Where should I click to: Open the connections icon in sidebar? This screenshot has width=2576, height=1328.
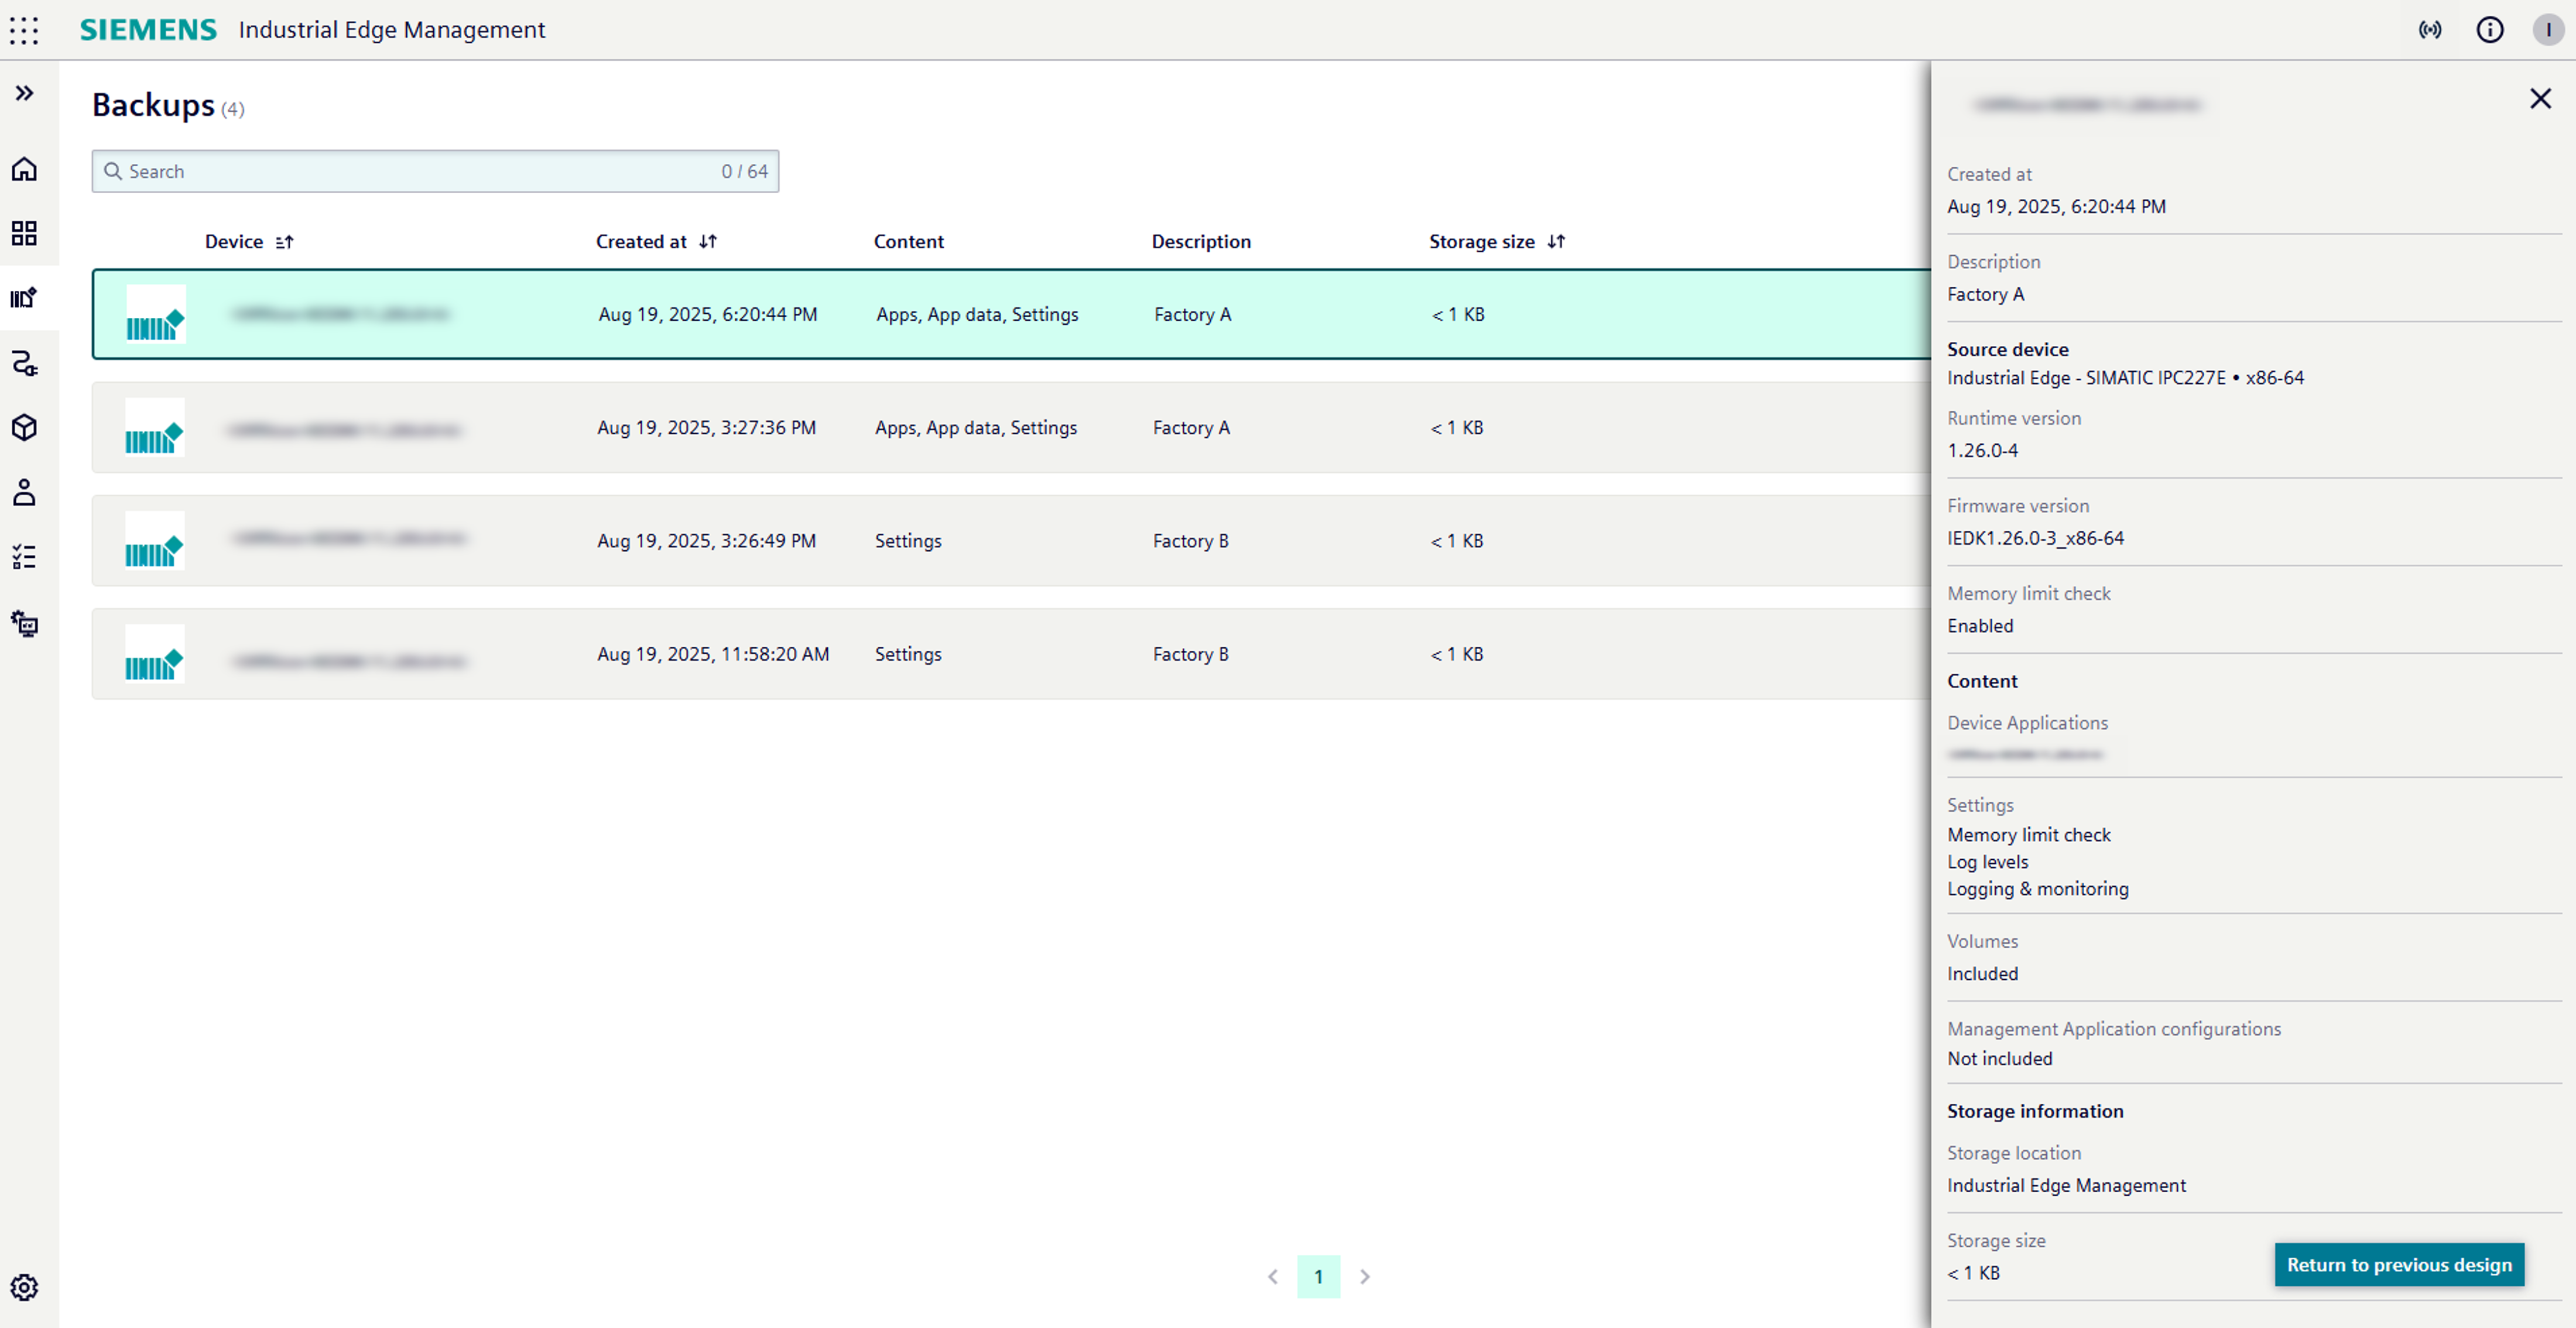click(24, 363)
